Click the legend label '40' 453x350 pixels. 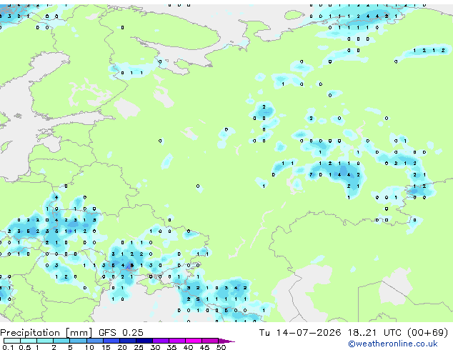[x=188, y=347]
